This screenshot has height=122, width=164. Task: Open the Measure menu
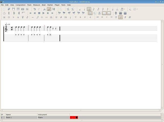click(x=37, y=5)
